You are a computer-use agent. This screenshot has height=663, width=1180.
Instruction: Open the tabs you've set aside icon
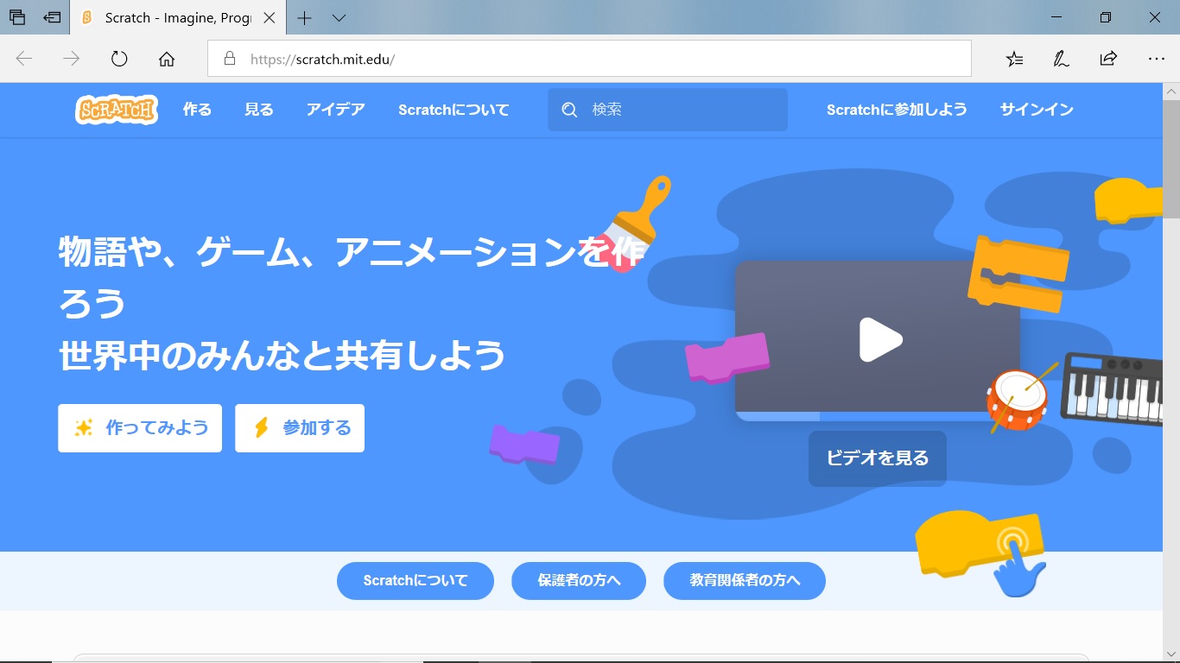[17, 17]
